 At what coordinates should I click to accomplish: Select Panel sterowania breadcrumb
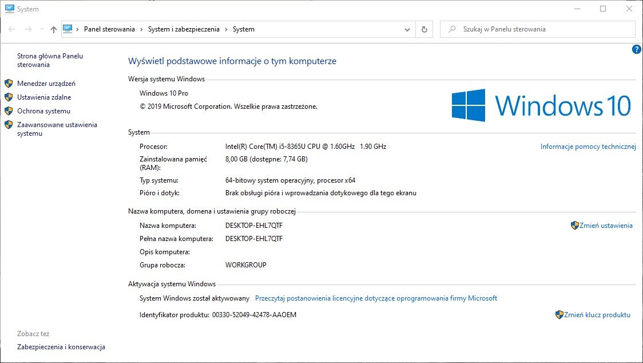(109, 29)
